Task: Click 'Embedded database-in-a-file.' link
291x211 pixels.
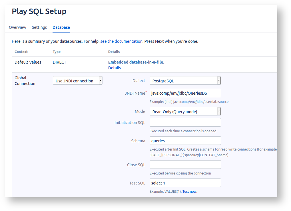Action: click(136, 62)
